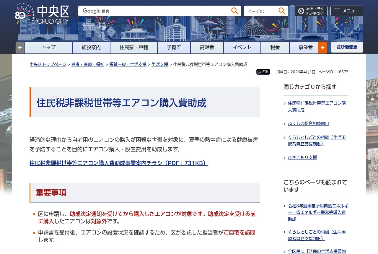Screen dimensions: 378x254
Task: Open sidebar link 住民税非課税世帯等エアコン購入費助成
Action: (x=317, y=106)
